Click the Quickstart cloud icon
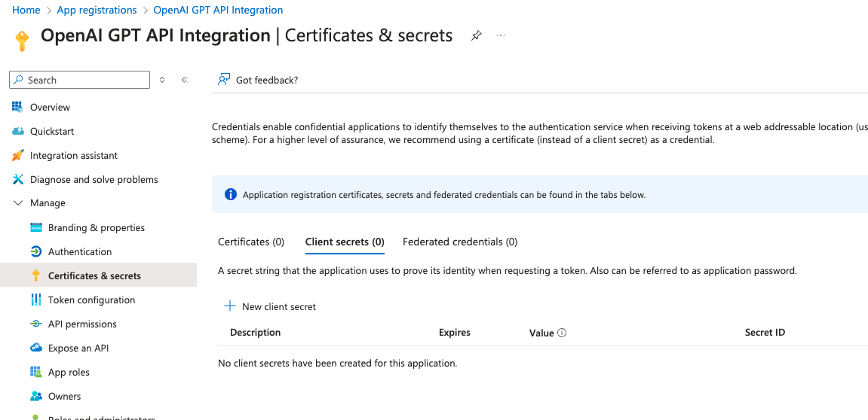The height and width of the screenshot is (420, 868). (18, 131)
